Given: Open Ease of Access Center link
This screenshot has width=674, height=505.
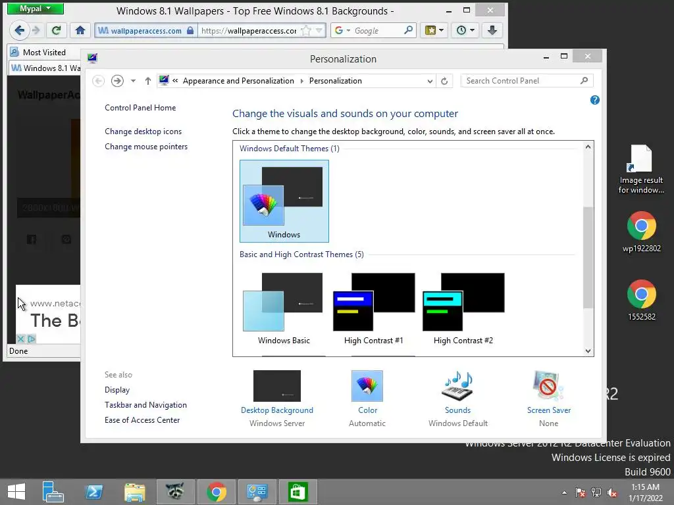Looking at the screenshot, I should coord(142,420).
